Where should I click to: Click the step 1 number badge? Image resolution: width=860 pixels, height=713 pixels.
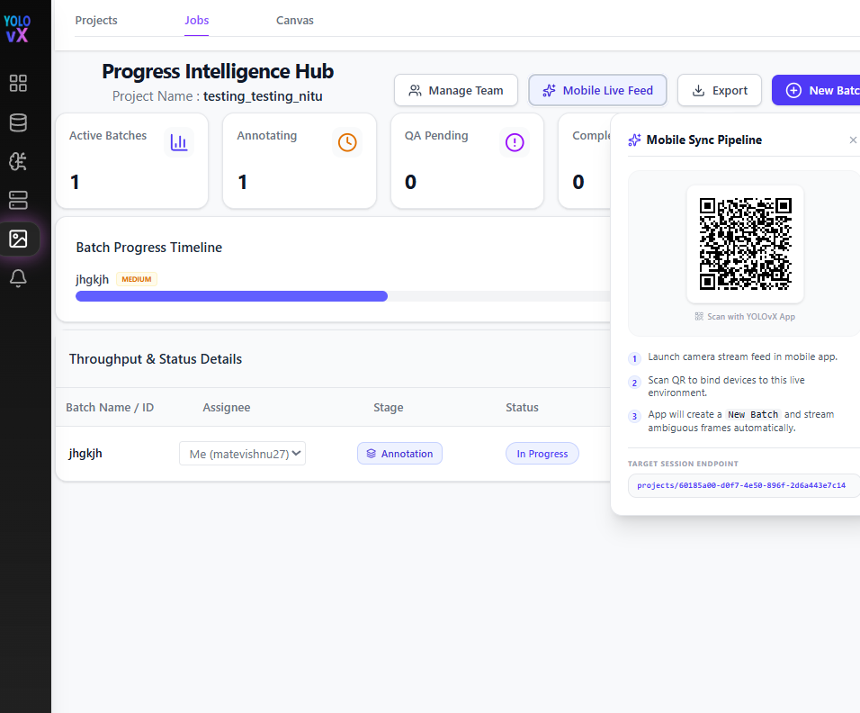pyautogui.click(x=634, y=359)
